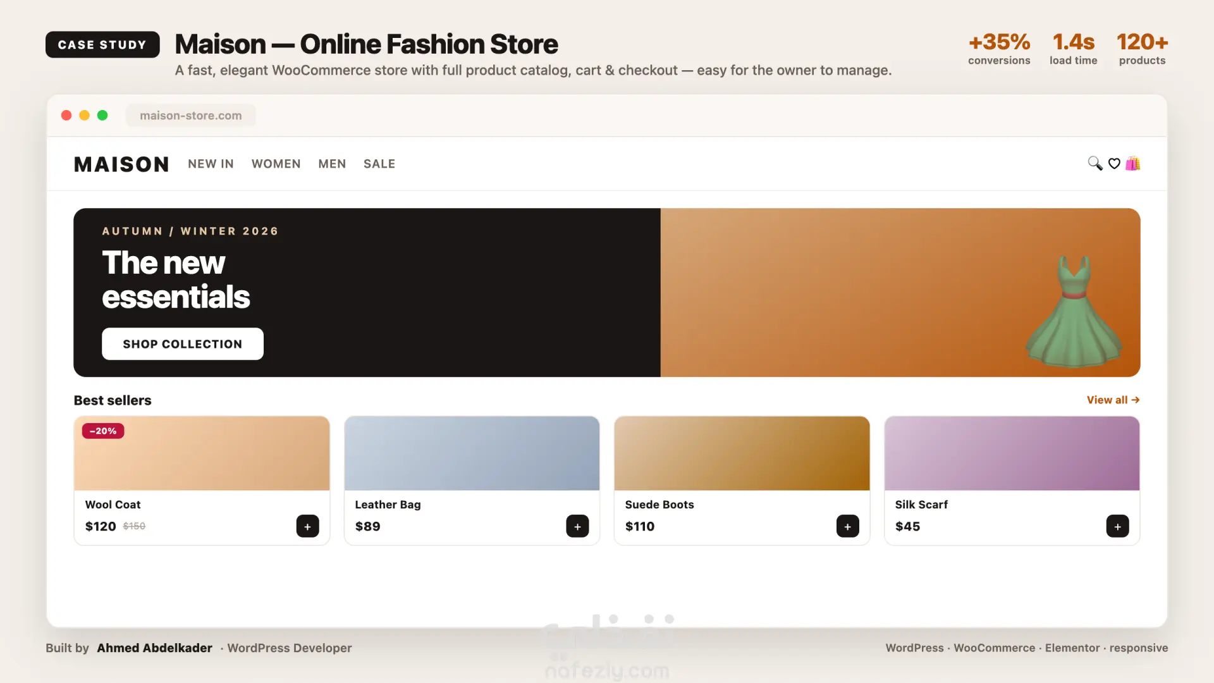The width and height of the screenshot is (1214, 683).
Task: Click the struck-through $150 price
Action: coord(134,526)
